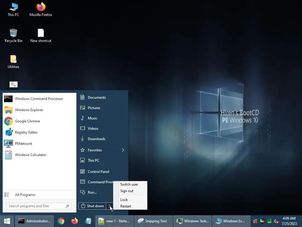Launch Windows Command Processor from Start menu
This screenshot has width=302, height=227.
(x=39, y=99)
